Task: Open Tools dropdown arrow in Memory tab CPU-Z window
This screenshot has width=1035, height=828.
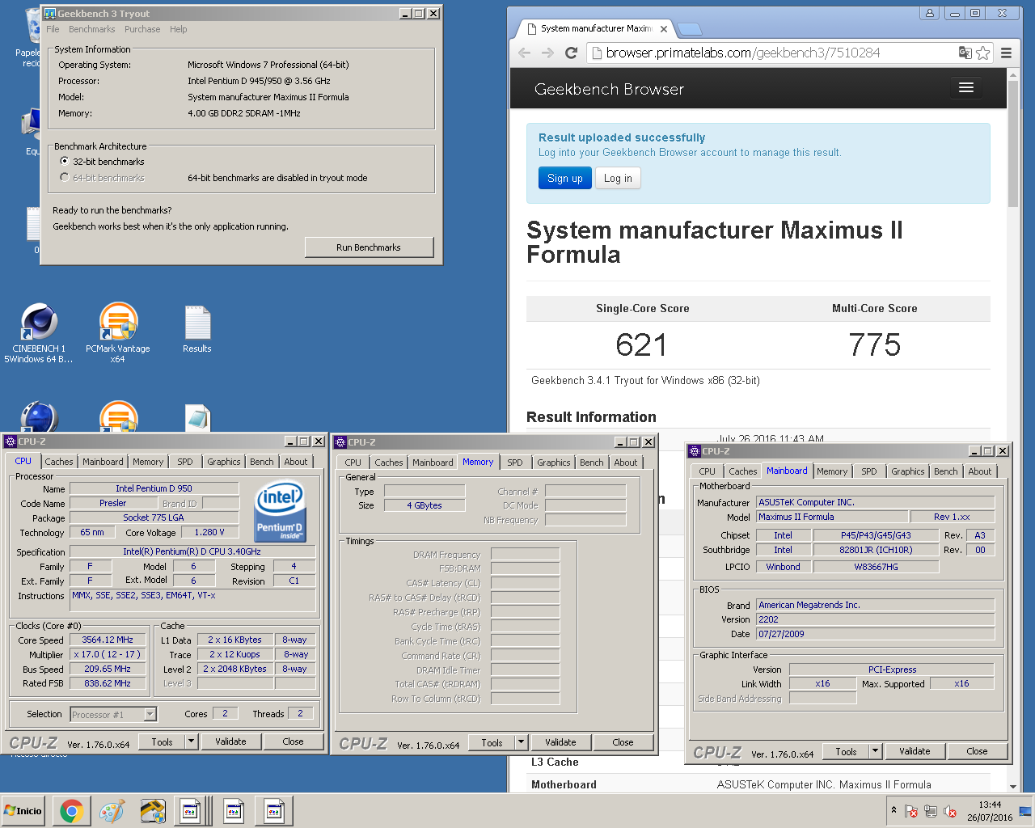Action: click(522, 742)
